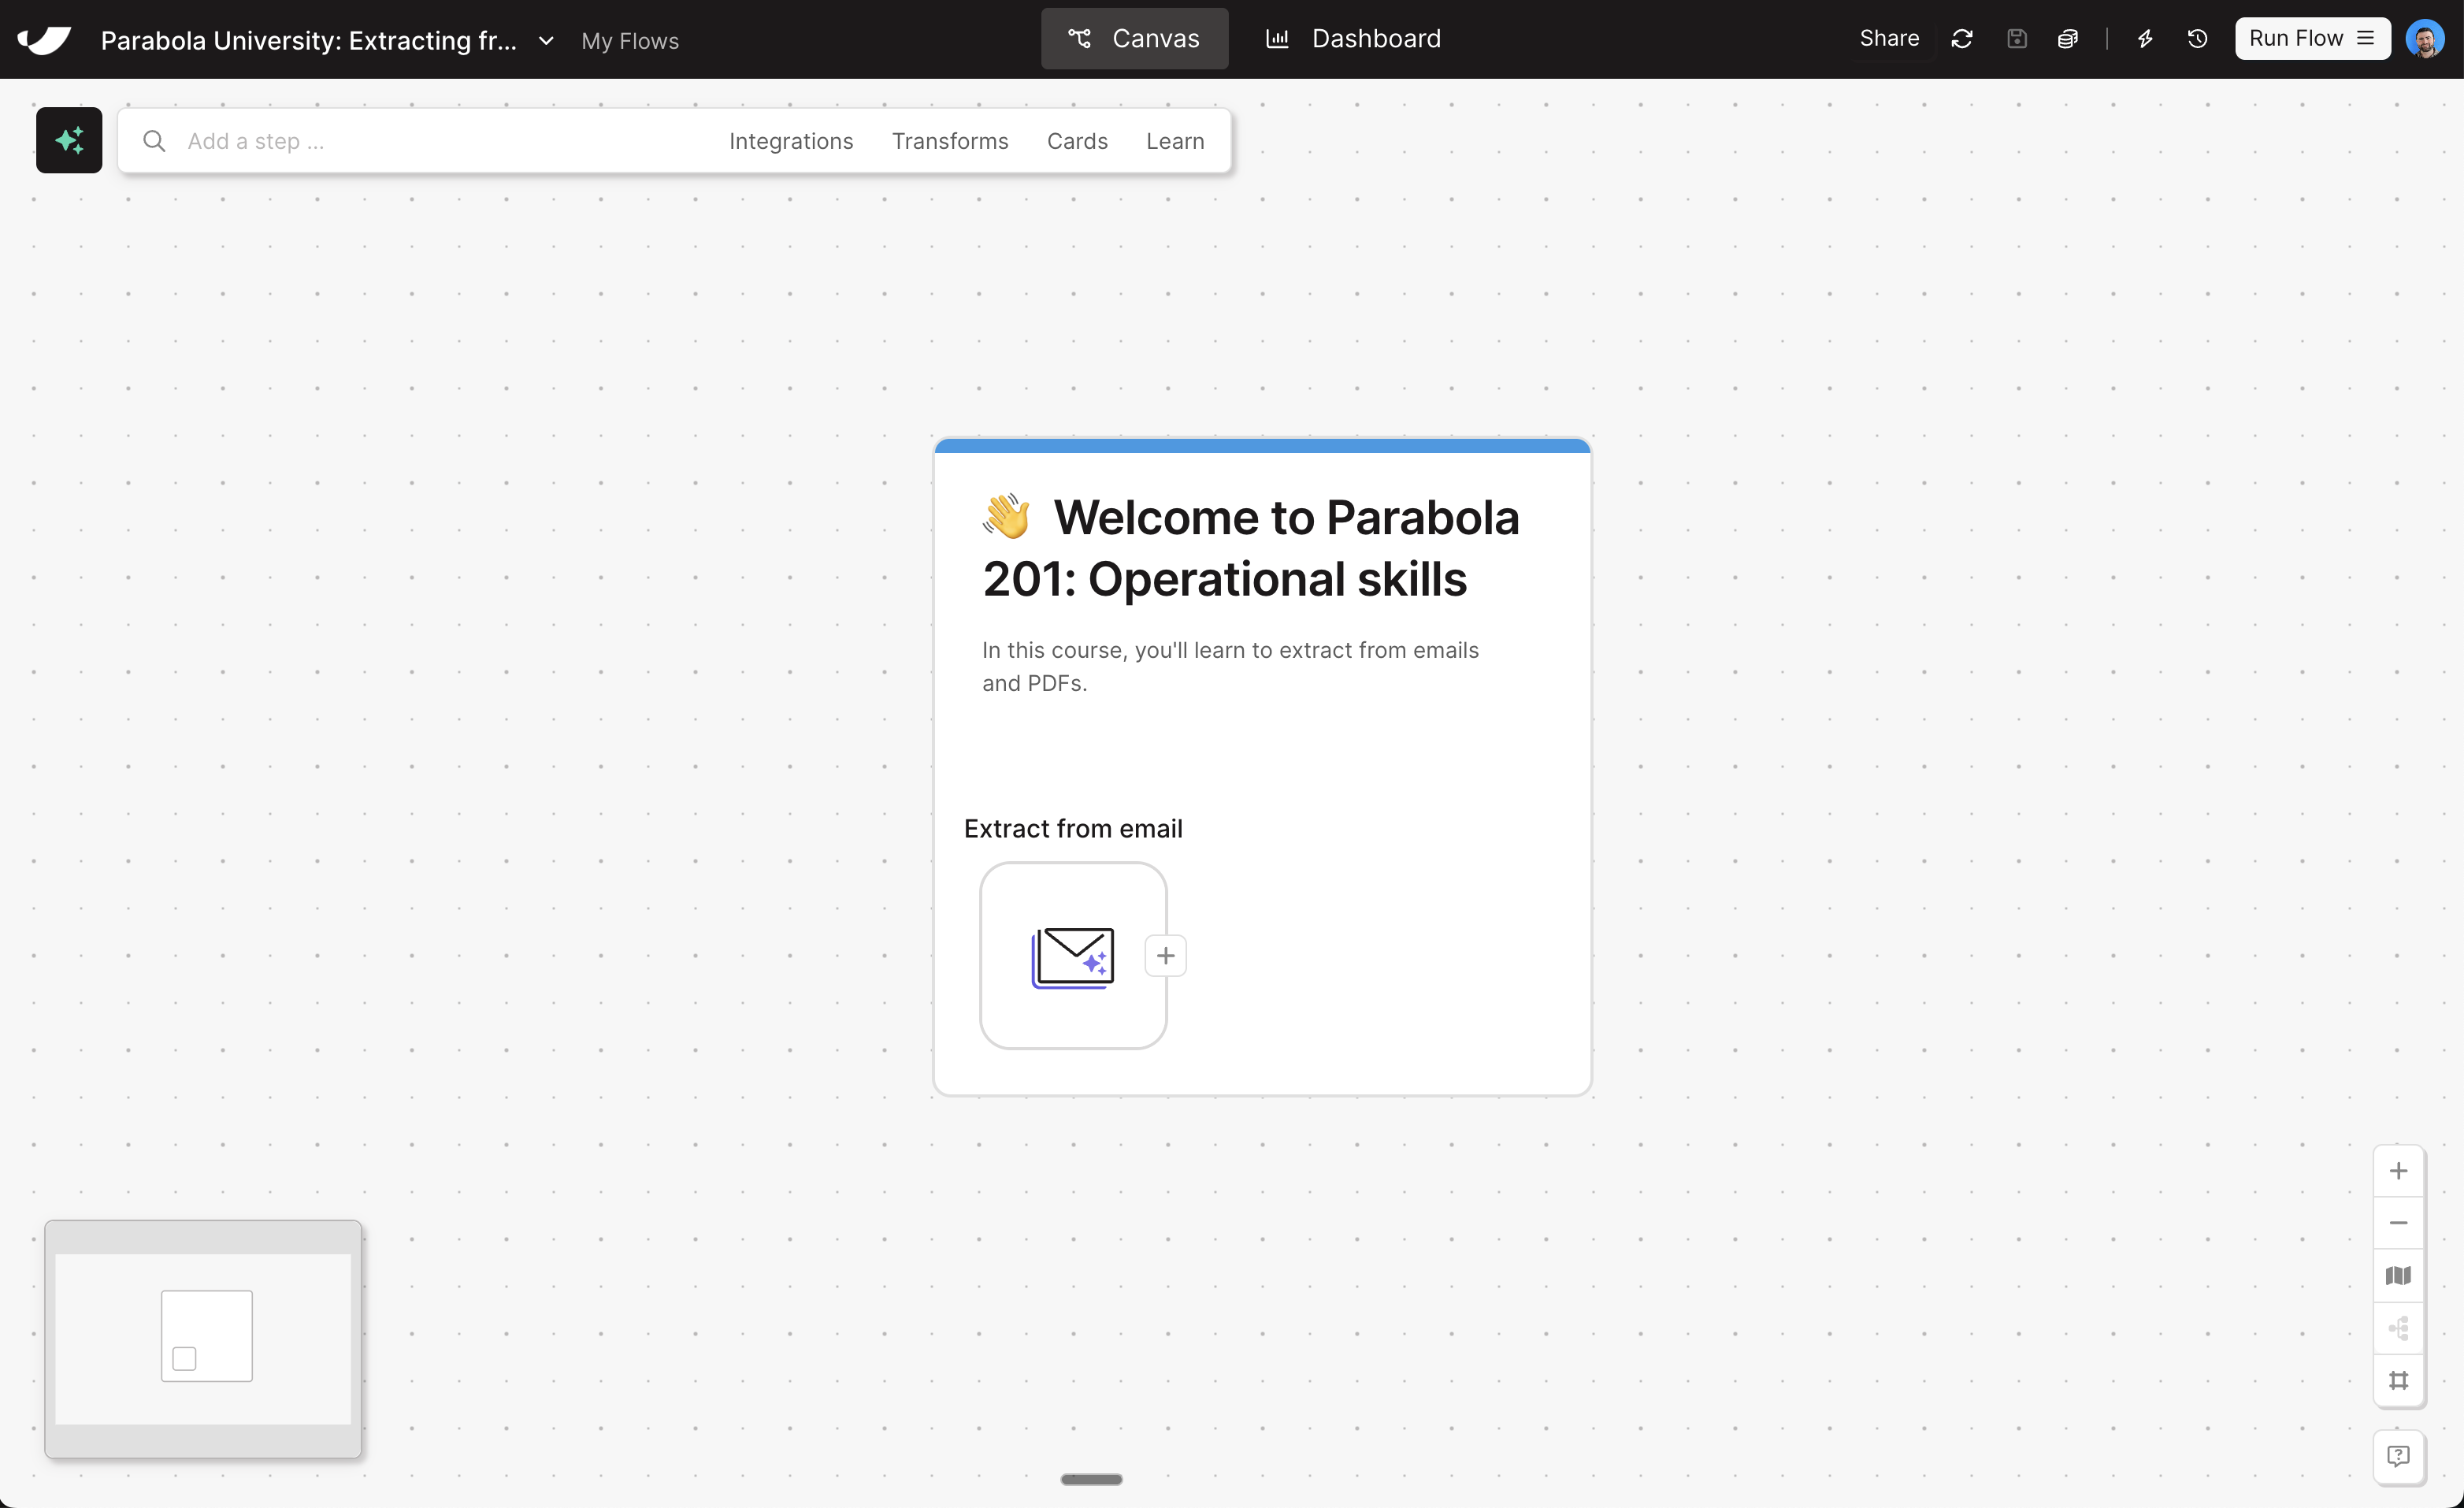Click the auto-arrange steps icon

tap(2398, 1328)
